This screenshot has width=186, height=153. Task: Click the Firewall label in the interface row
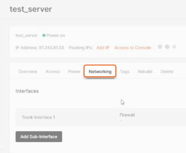pyautogui.click(x=127, y=115)
